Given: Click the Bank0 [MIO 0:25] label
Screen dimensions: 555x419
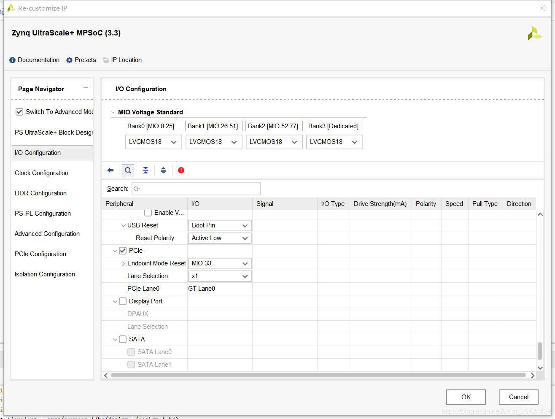Looking at the screenshot, I should 154,126.
